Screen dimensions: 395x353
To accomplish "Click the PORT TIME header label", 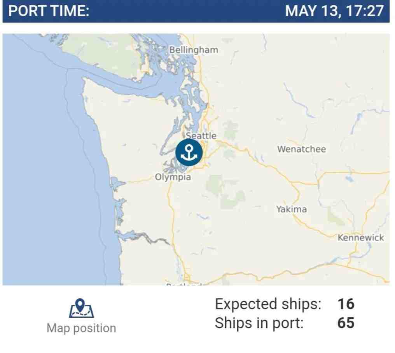I will click(49, 11).
